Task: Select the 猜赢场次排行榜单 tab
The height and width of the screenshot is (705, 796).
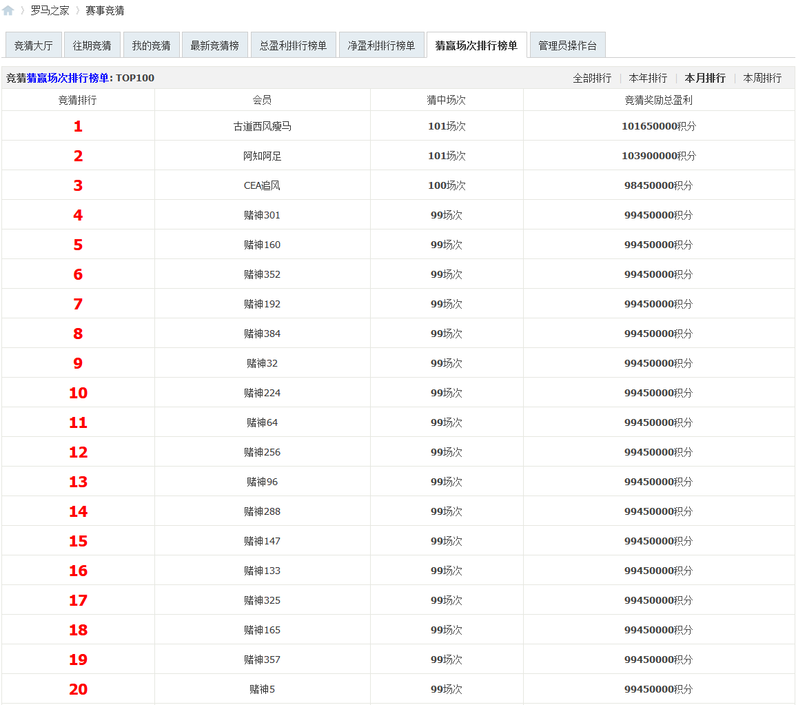Action: click(476, 45)
